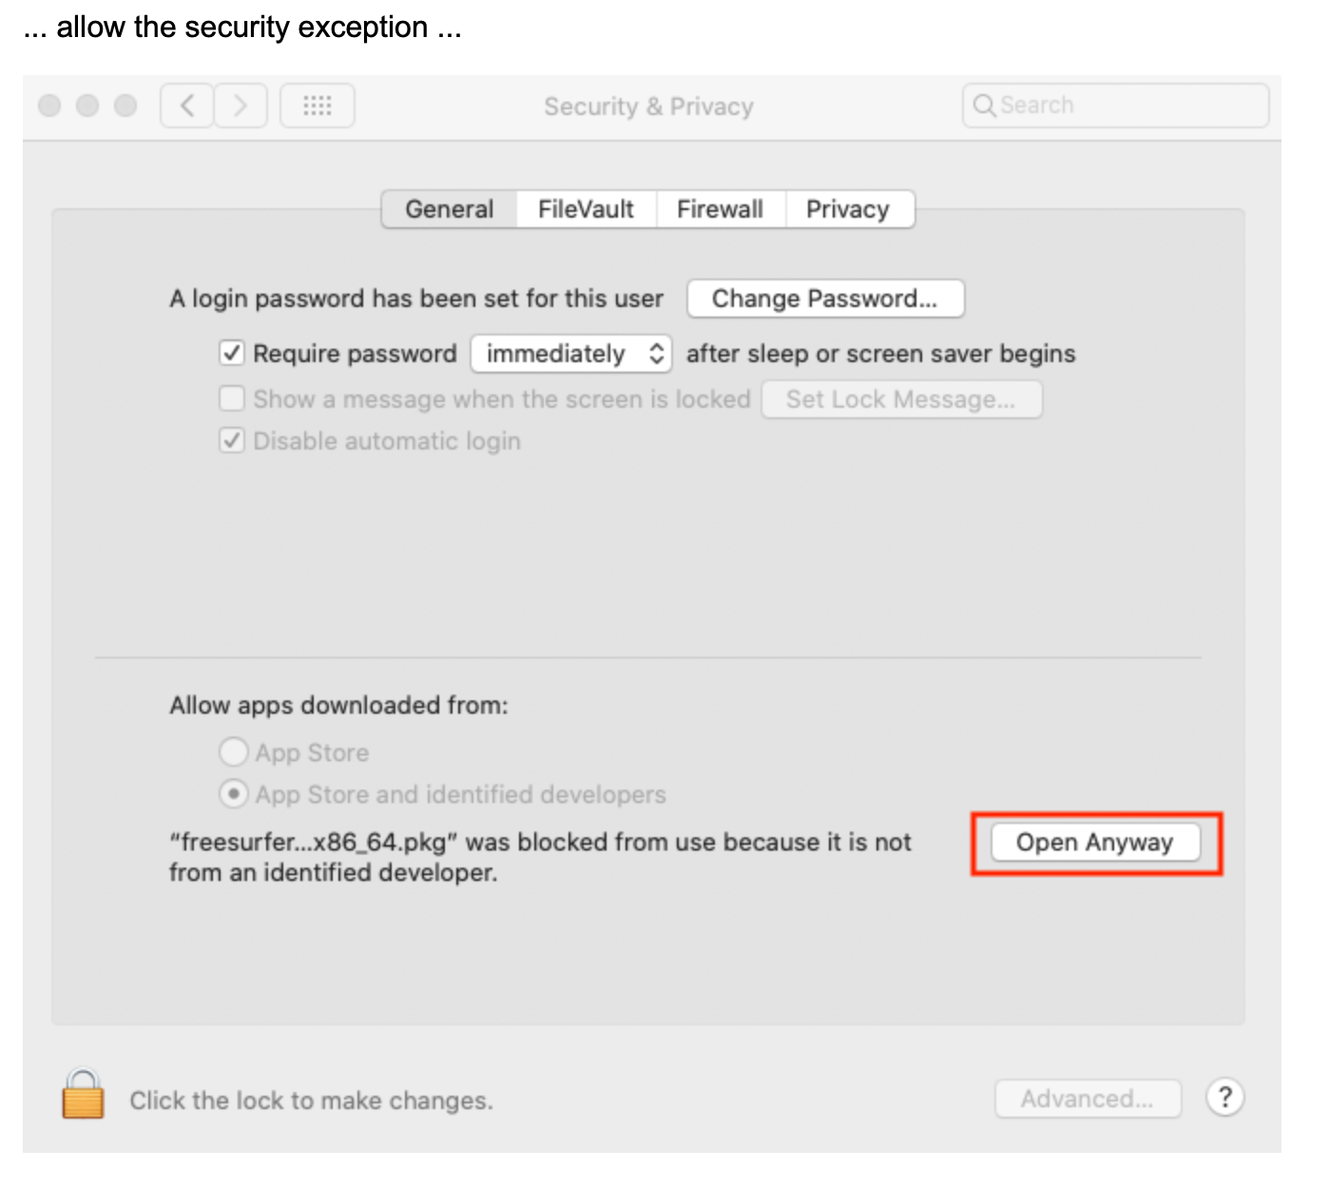Click the lock icon to make changes

coord(83,1095)
